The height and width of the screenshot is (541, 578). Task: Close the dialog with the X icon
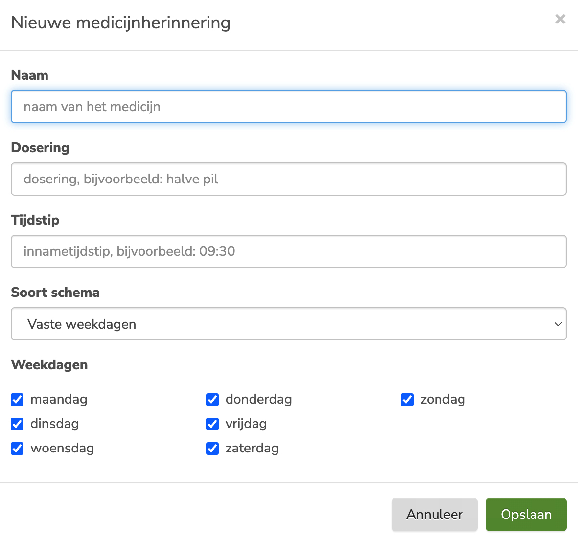[x=560, y=19]
